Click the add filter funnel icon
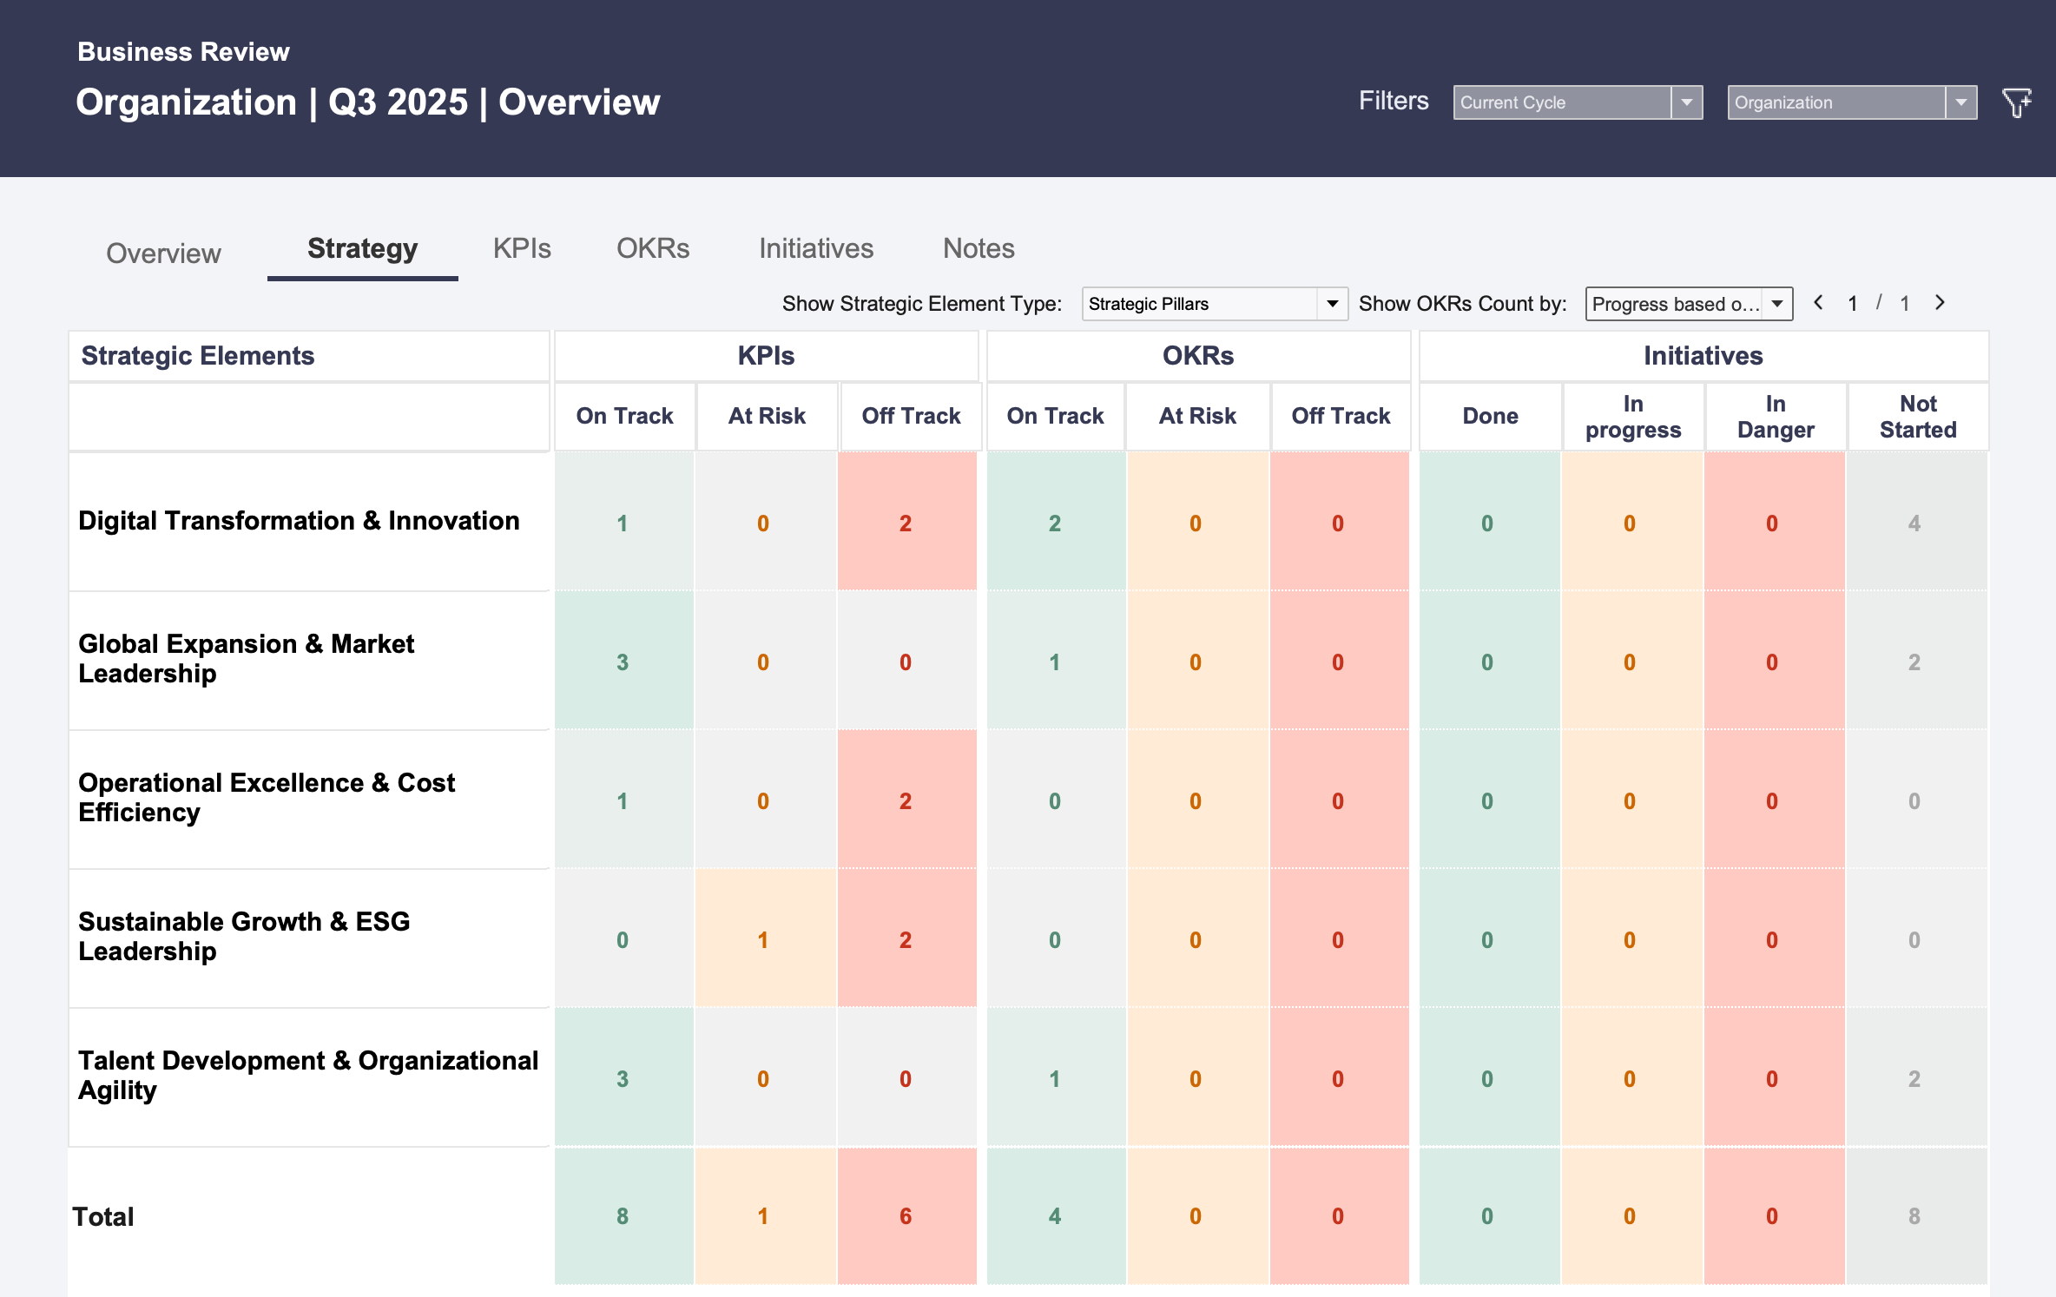The width and height of the screenshot is (2056, 1297). pos(2016,102)
